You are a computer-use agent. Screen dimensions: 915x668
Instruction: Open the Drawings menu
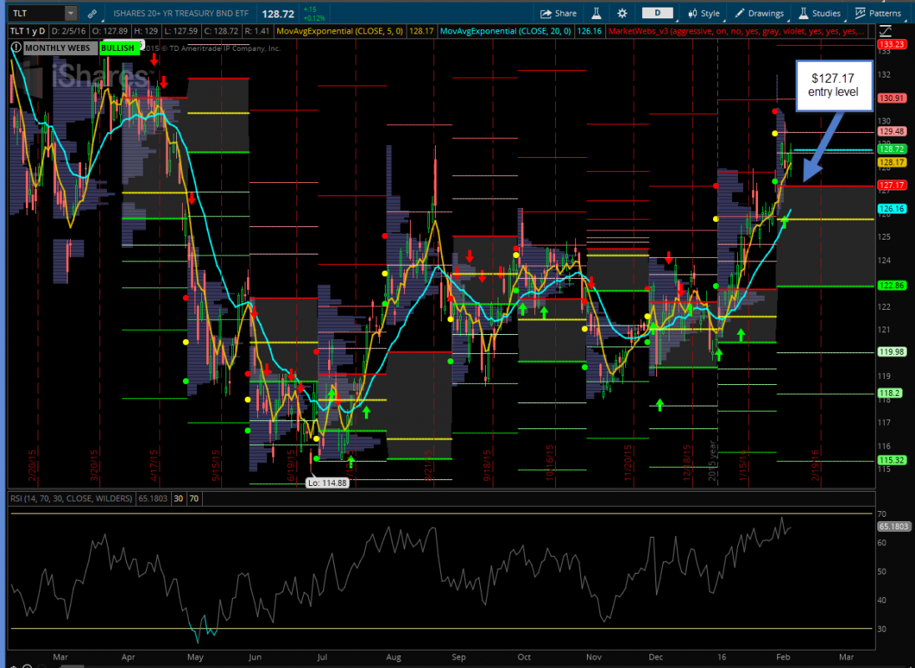[x=758, y=13]
